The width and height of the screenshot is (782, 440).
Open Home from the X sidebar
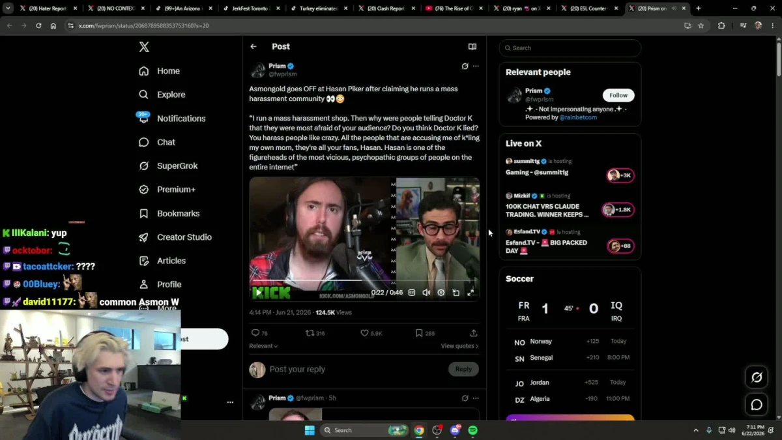160,71
